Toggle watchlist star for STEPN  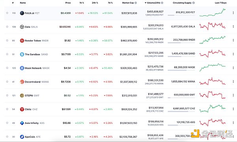coord(7,95)
